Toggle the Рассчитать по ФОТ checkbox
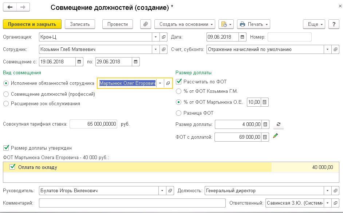 pos(179,82)
